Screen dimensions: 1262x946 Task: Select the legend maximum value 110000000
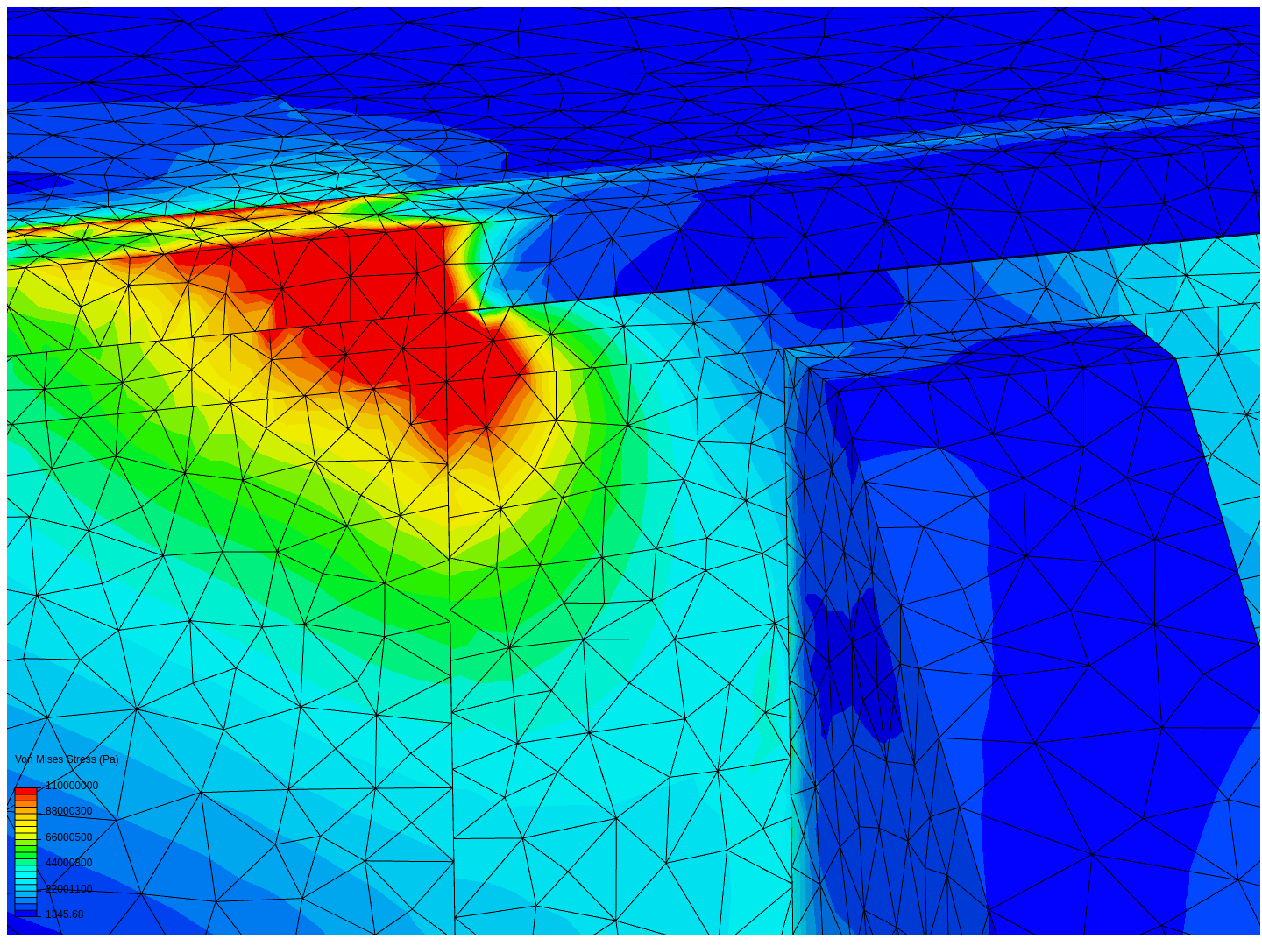click(x=72, y=786)
